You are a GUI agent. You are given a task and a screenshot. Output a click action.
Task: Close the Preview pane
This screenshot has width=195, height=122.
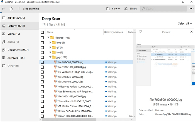point(191,32)
